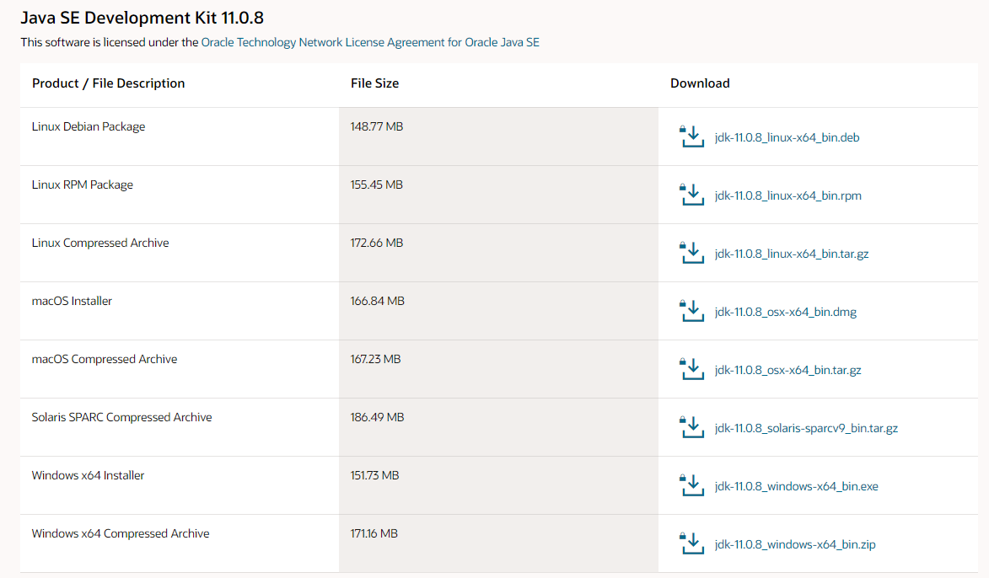The height and width of the screenshot is (578, 989).
Task: Select the macOS Compressed Archive row label
Action: click(104, 359)
